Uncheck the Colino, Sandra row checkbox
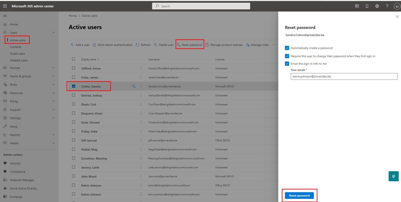Image resolution: width=401 pixels, height=202 pixels. click(x=74, y=86)
